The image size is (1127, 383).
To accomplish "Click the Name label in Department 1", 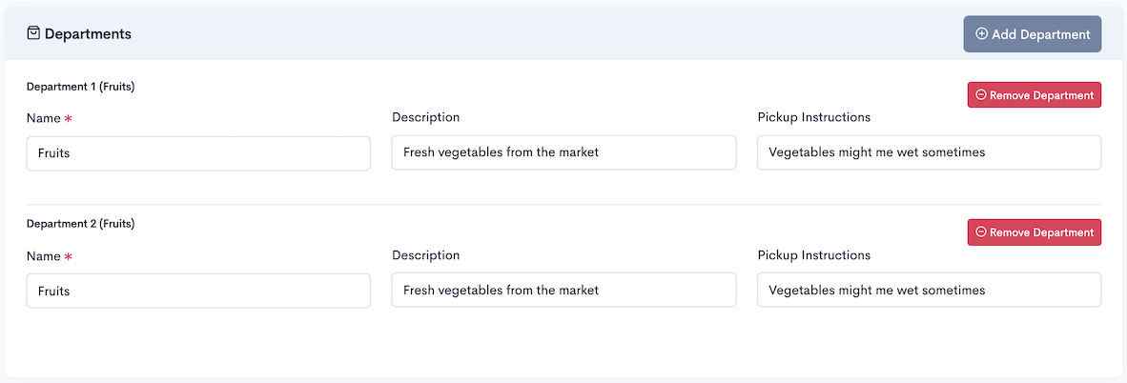I will pyautogui.click(x=43, y=118).
